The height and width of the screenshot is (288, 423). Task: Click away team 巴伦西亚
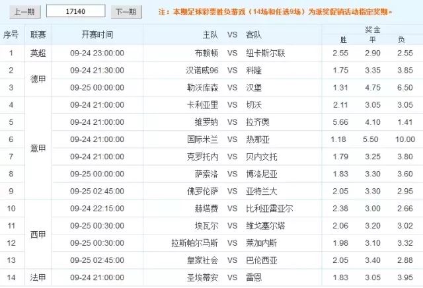click(x=262, y=260)
